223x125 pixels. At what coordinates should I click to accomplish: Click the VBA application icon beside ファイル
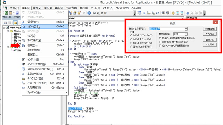(6, 8)
